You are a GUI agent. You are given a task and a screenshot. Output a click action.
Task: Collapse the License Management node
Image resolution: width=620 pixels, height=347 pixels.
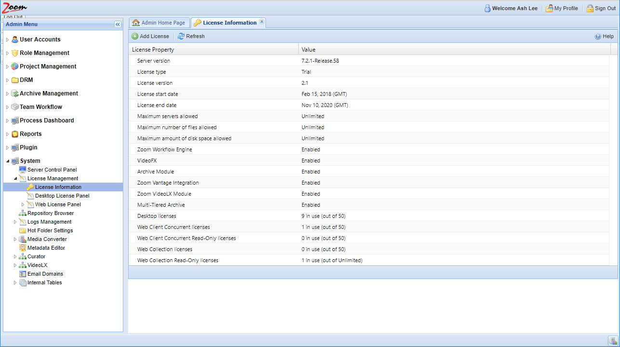15,178
